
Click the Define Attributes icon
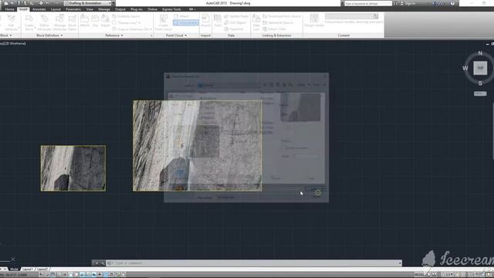click(44, 22)
